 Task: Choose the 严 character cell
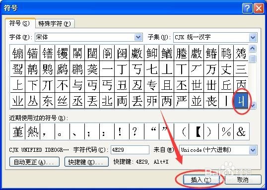coord(181,101)
